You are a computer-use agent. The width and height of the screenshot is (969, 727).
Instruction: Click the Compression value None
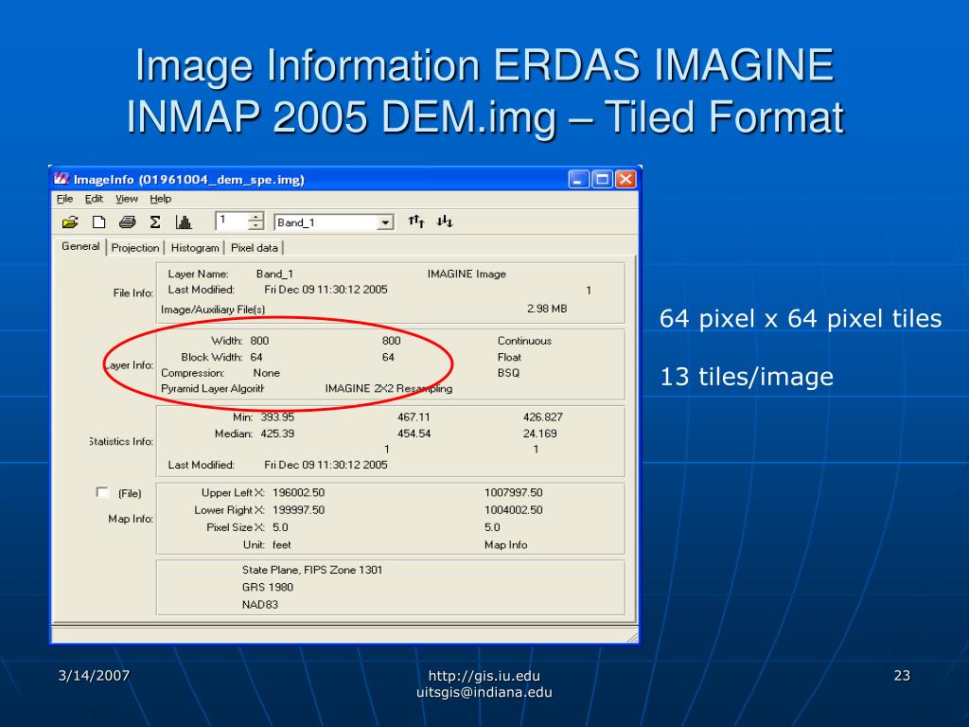coord(266,373)
